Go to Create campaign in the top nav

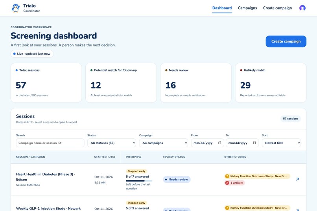pyautogui.click(x=277, y=8)
